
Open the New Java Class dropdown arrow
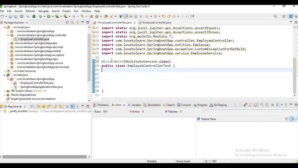[101, 17]
